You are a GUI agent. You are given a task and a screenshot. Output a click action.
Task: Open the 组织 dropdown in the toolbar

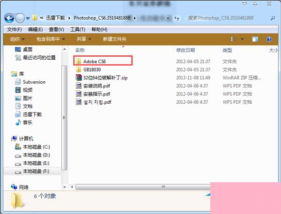tap(17, 39)
